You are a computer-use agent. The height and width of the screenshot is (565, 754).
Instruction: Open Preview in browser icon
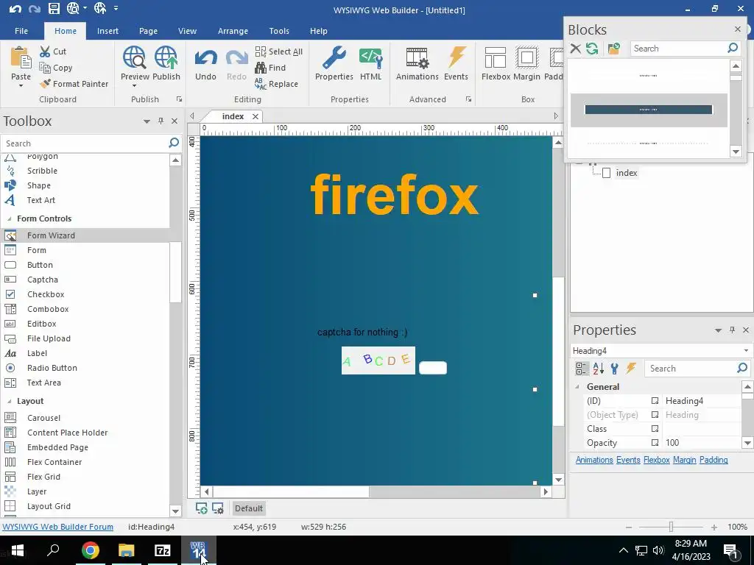[134, 57]
